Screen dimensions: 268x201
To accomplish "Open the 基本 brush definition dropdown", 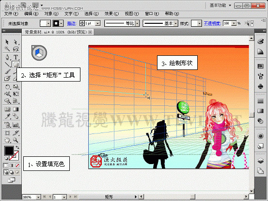I will click(x=176, y=23).
